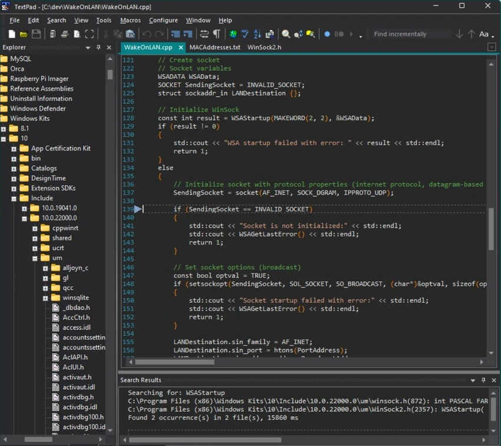
Task: Expand the 8.1 folder
Action: point(3,129)
